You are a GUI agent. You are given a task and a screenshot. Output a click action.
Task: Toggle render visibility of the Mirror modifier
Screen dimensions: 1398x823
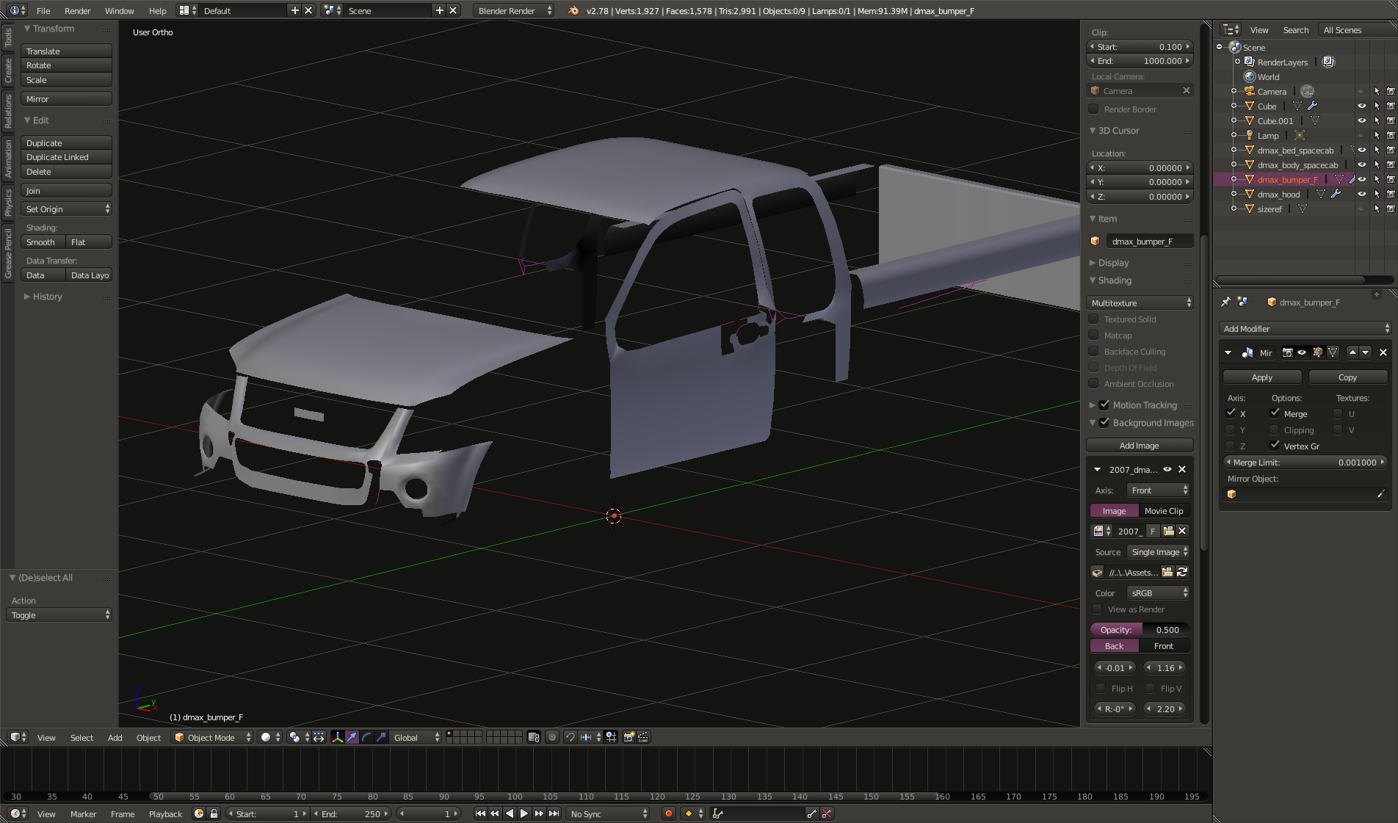tap(1287, 353)
